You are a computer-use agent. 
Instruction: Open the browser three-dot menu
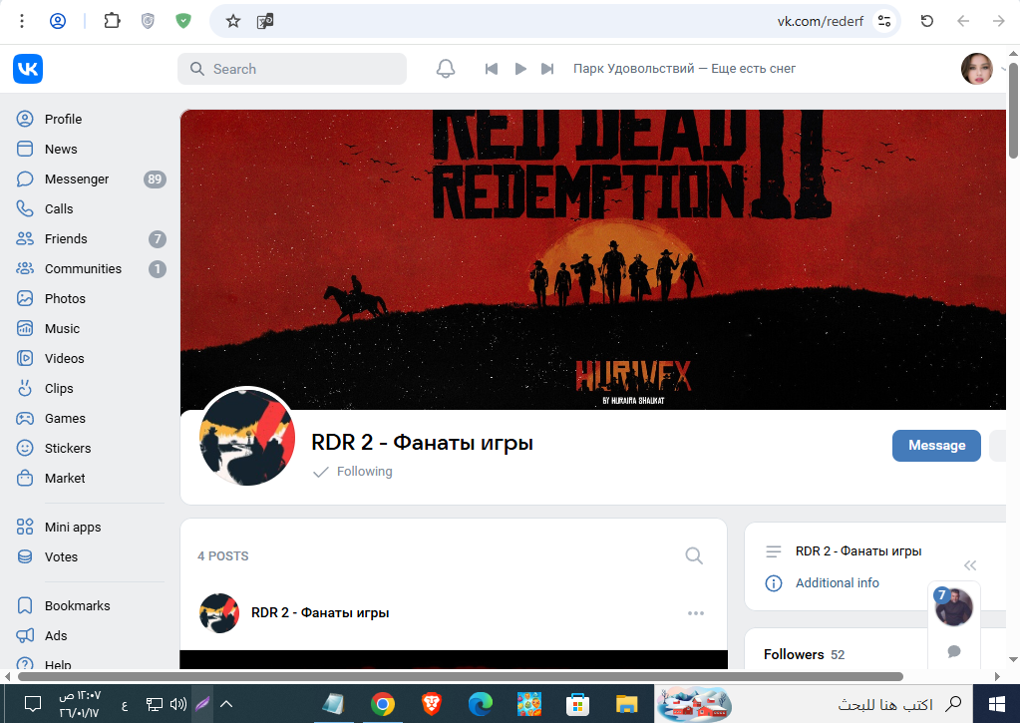[x=22, y=21]
